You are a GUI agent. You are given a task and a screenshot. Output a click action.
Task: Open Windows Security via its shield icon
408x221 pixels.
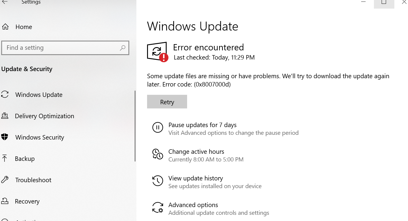click(x=5, y=137)
